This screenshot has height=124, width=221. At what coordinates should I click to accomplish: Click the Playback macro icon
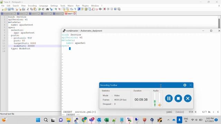(112, 9)
